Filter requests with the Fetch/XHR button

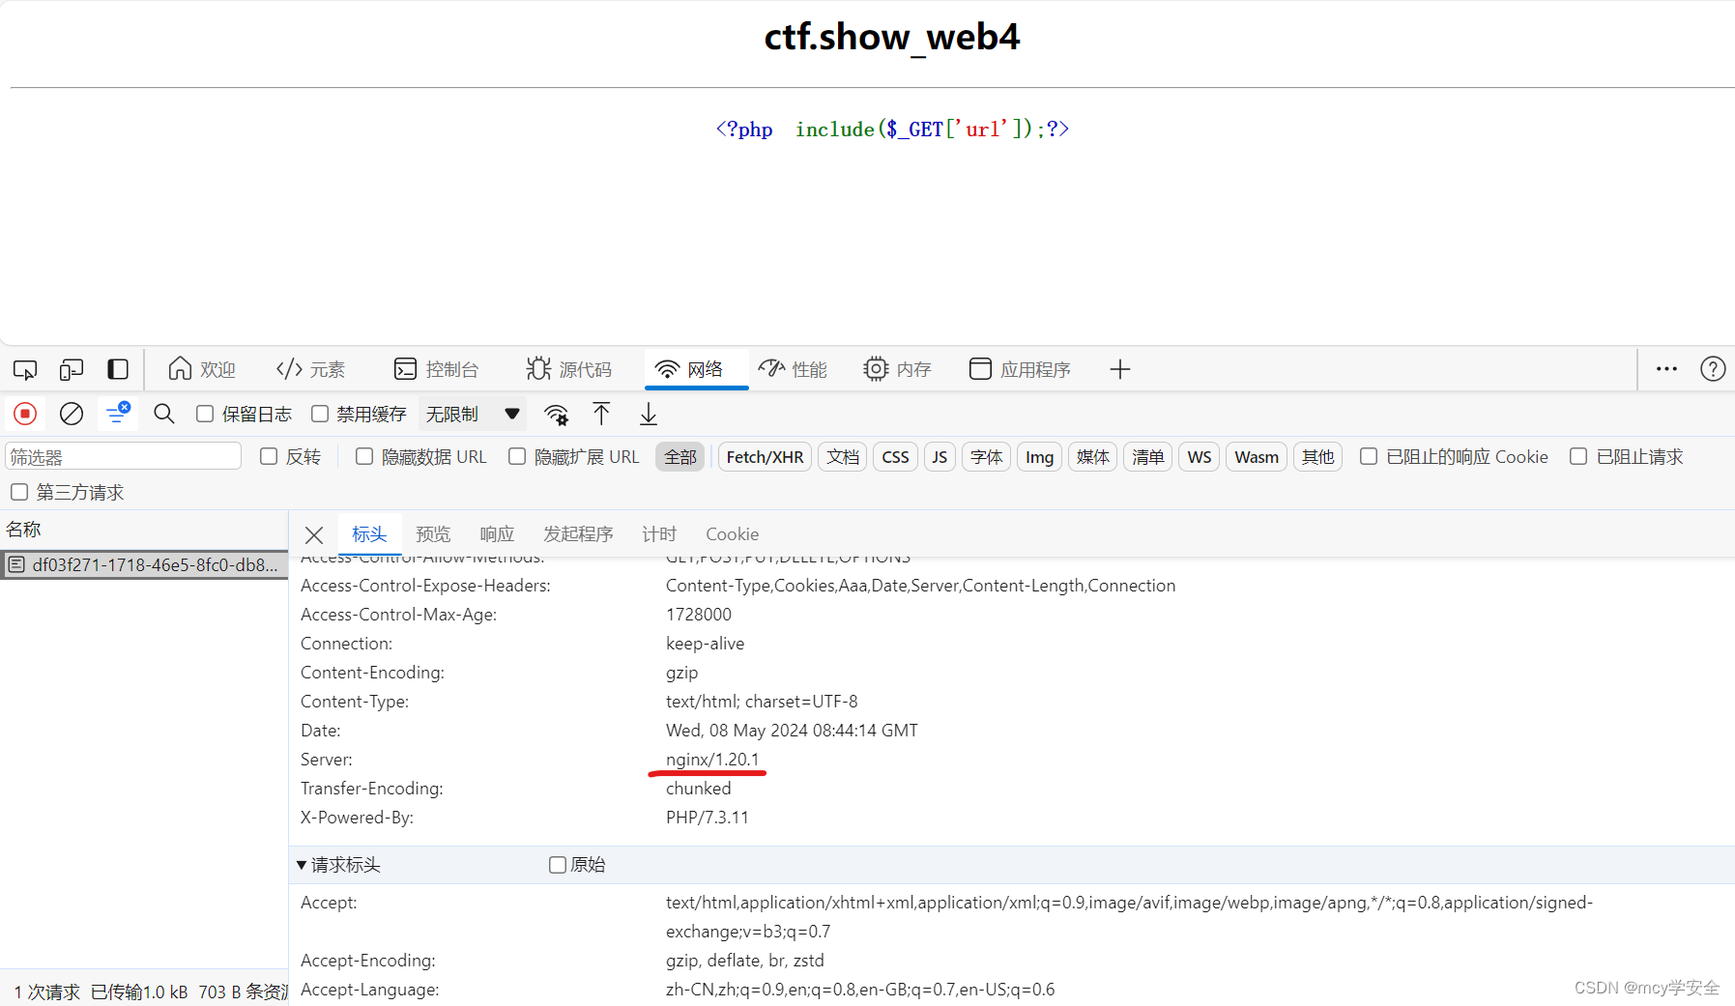[x=764, y=456]
